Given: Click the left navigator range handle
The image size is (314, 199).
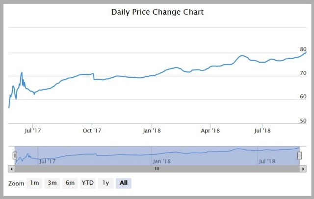Looking at the screenshot, I should [x=15, y=155].
